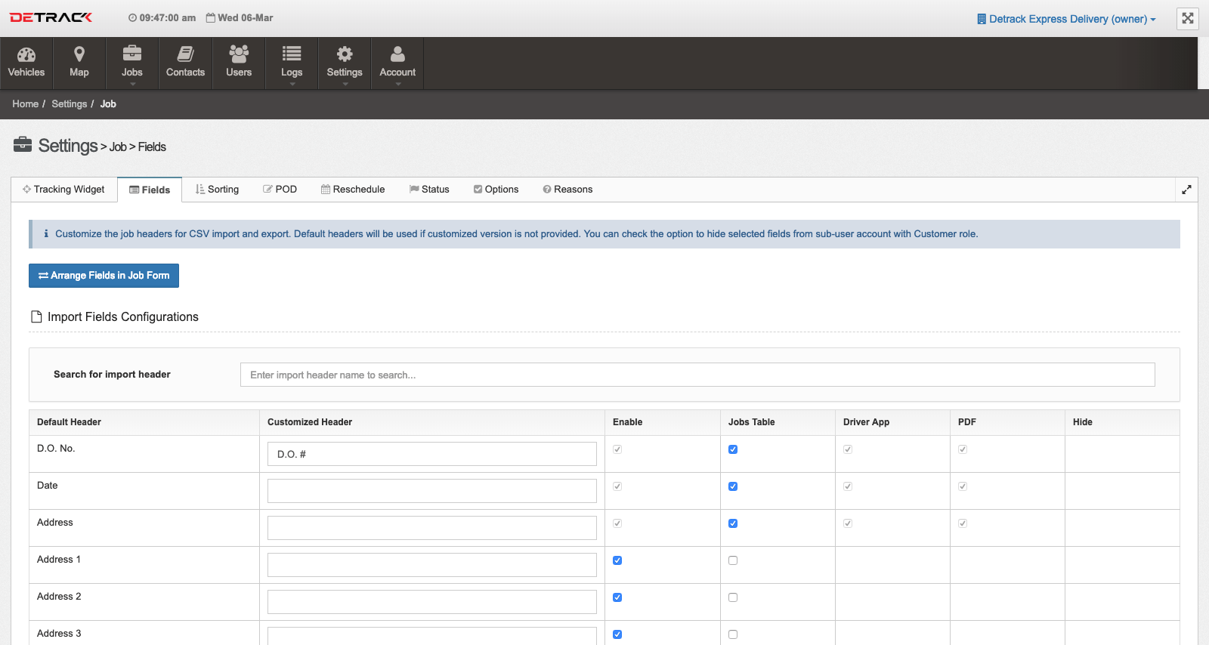Uncheck Jobs Table for D.O. No.
1209x645 pixels.
click(733, 449)
